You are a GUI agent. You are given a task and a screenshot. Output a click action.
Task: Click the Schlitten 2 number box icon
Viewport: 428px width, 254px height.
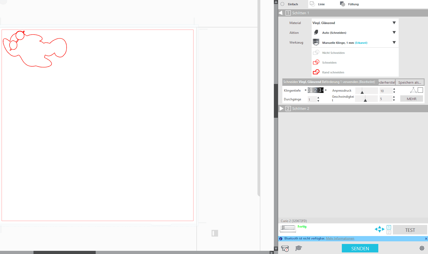(288, 109)
